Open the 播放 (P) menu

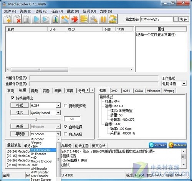(73, 11)
